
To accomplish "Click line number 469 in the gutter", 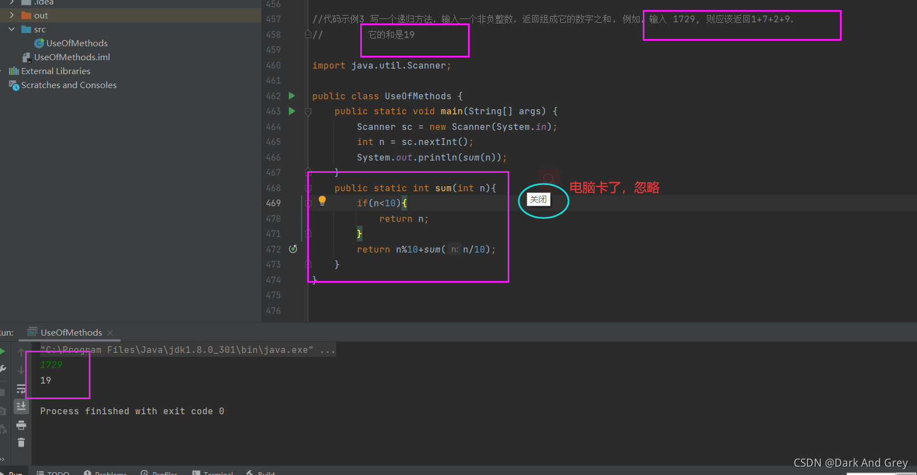I will (x=274, y=203).
